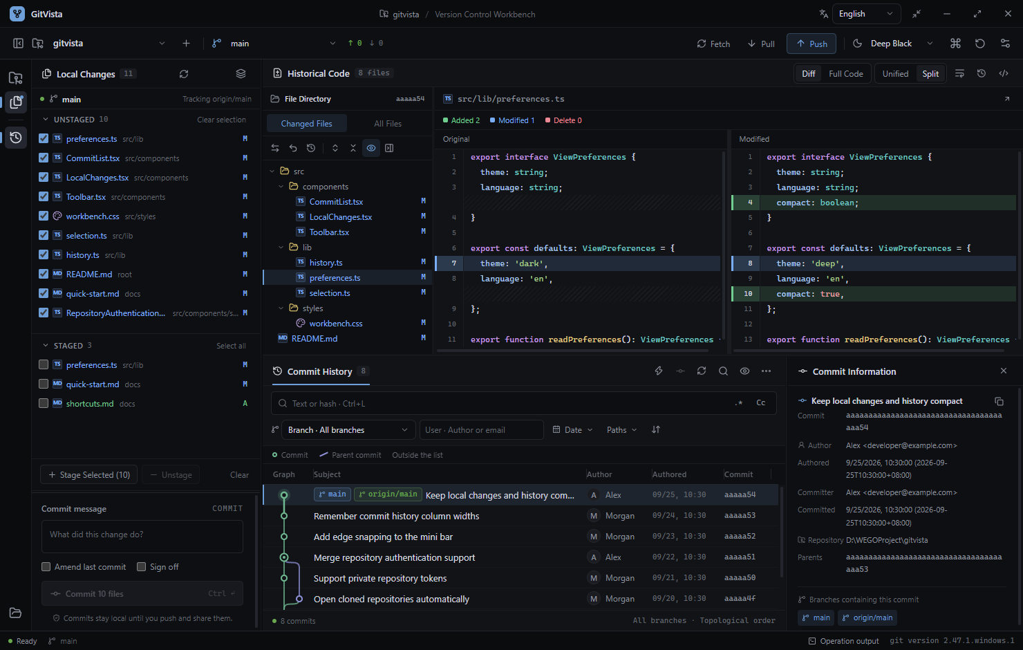1023x650 pixels.
Task: Open the Deep Black theme dropdown
Action: click(893, 44)
